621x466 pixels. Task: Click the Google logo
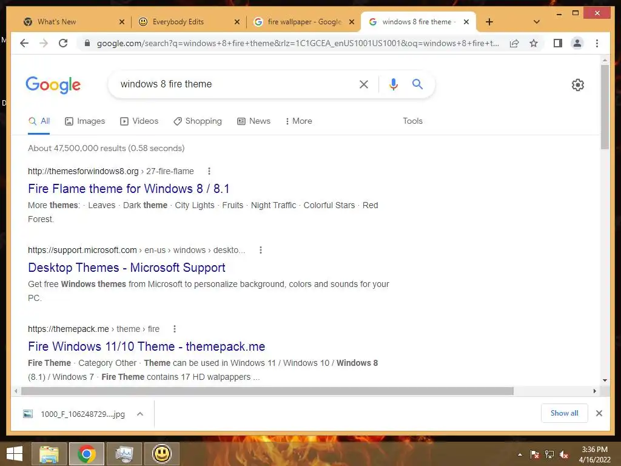coord(53,85)
